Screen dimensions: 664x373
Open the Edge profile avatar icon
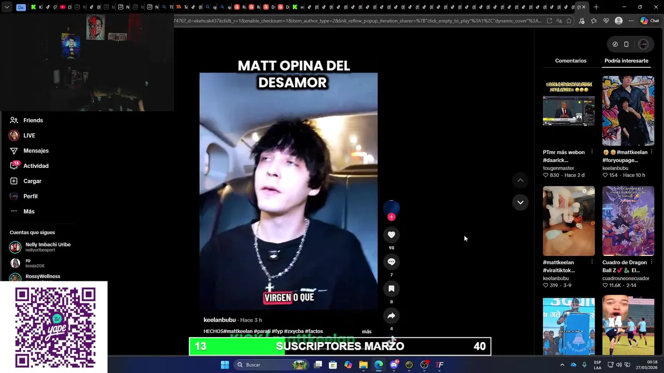pyautogui.click(x=618, y=21)
